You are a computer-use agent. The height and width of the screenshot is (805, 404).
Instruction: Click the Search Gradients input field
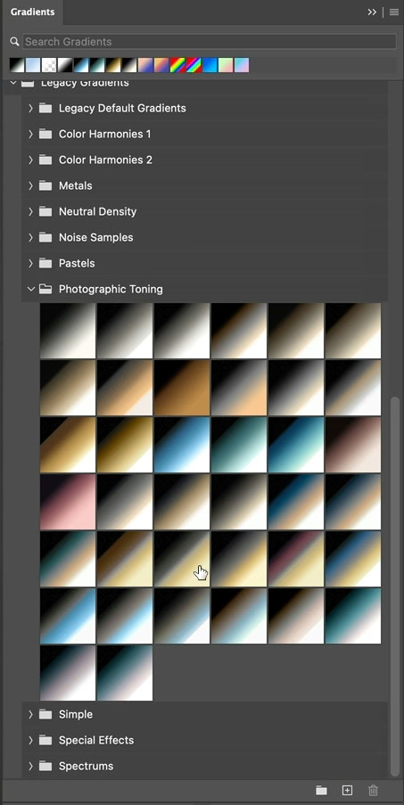point(210,42)
